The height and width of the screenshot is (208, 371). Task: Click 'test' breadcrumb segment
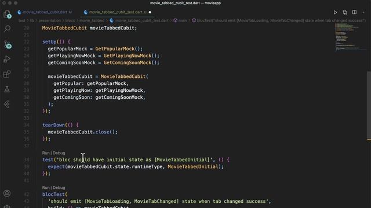tap(21, 21)
